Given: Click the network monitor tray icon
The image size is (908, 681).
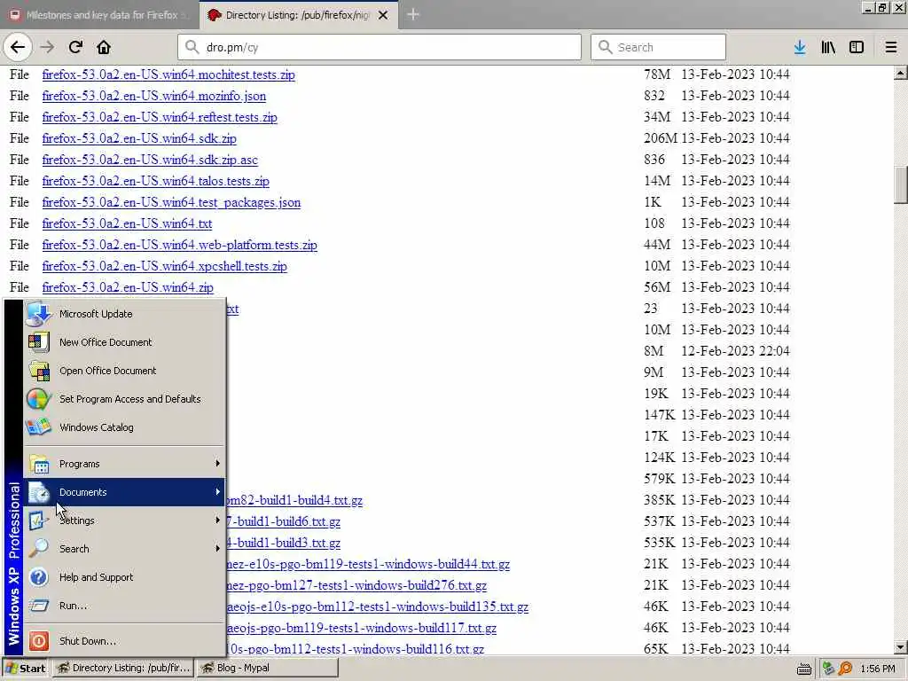Looking at the screenshot, I should click(828, 669).
